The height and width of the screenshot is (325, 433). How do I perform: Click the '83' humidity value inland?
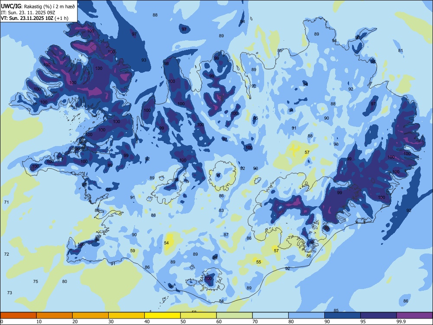tap(221, 210)
